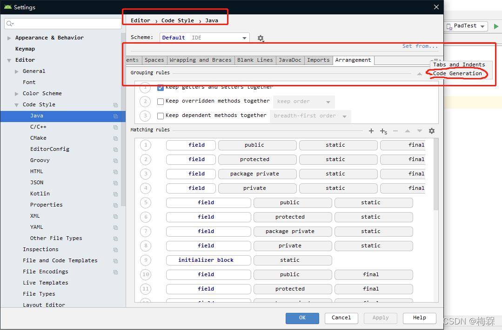The width and height of the screenshot is (502, 330).
Task: Click the Java row project-level icon
Action: click(115, 116)
